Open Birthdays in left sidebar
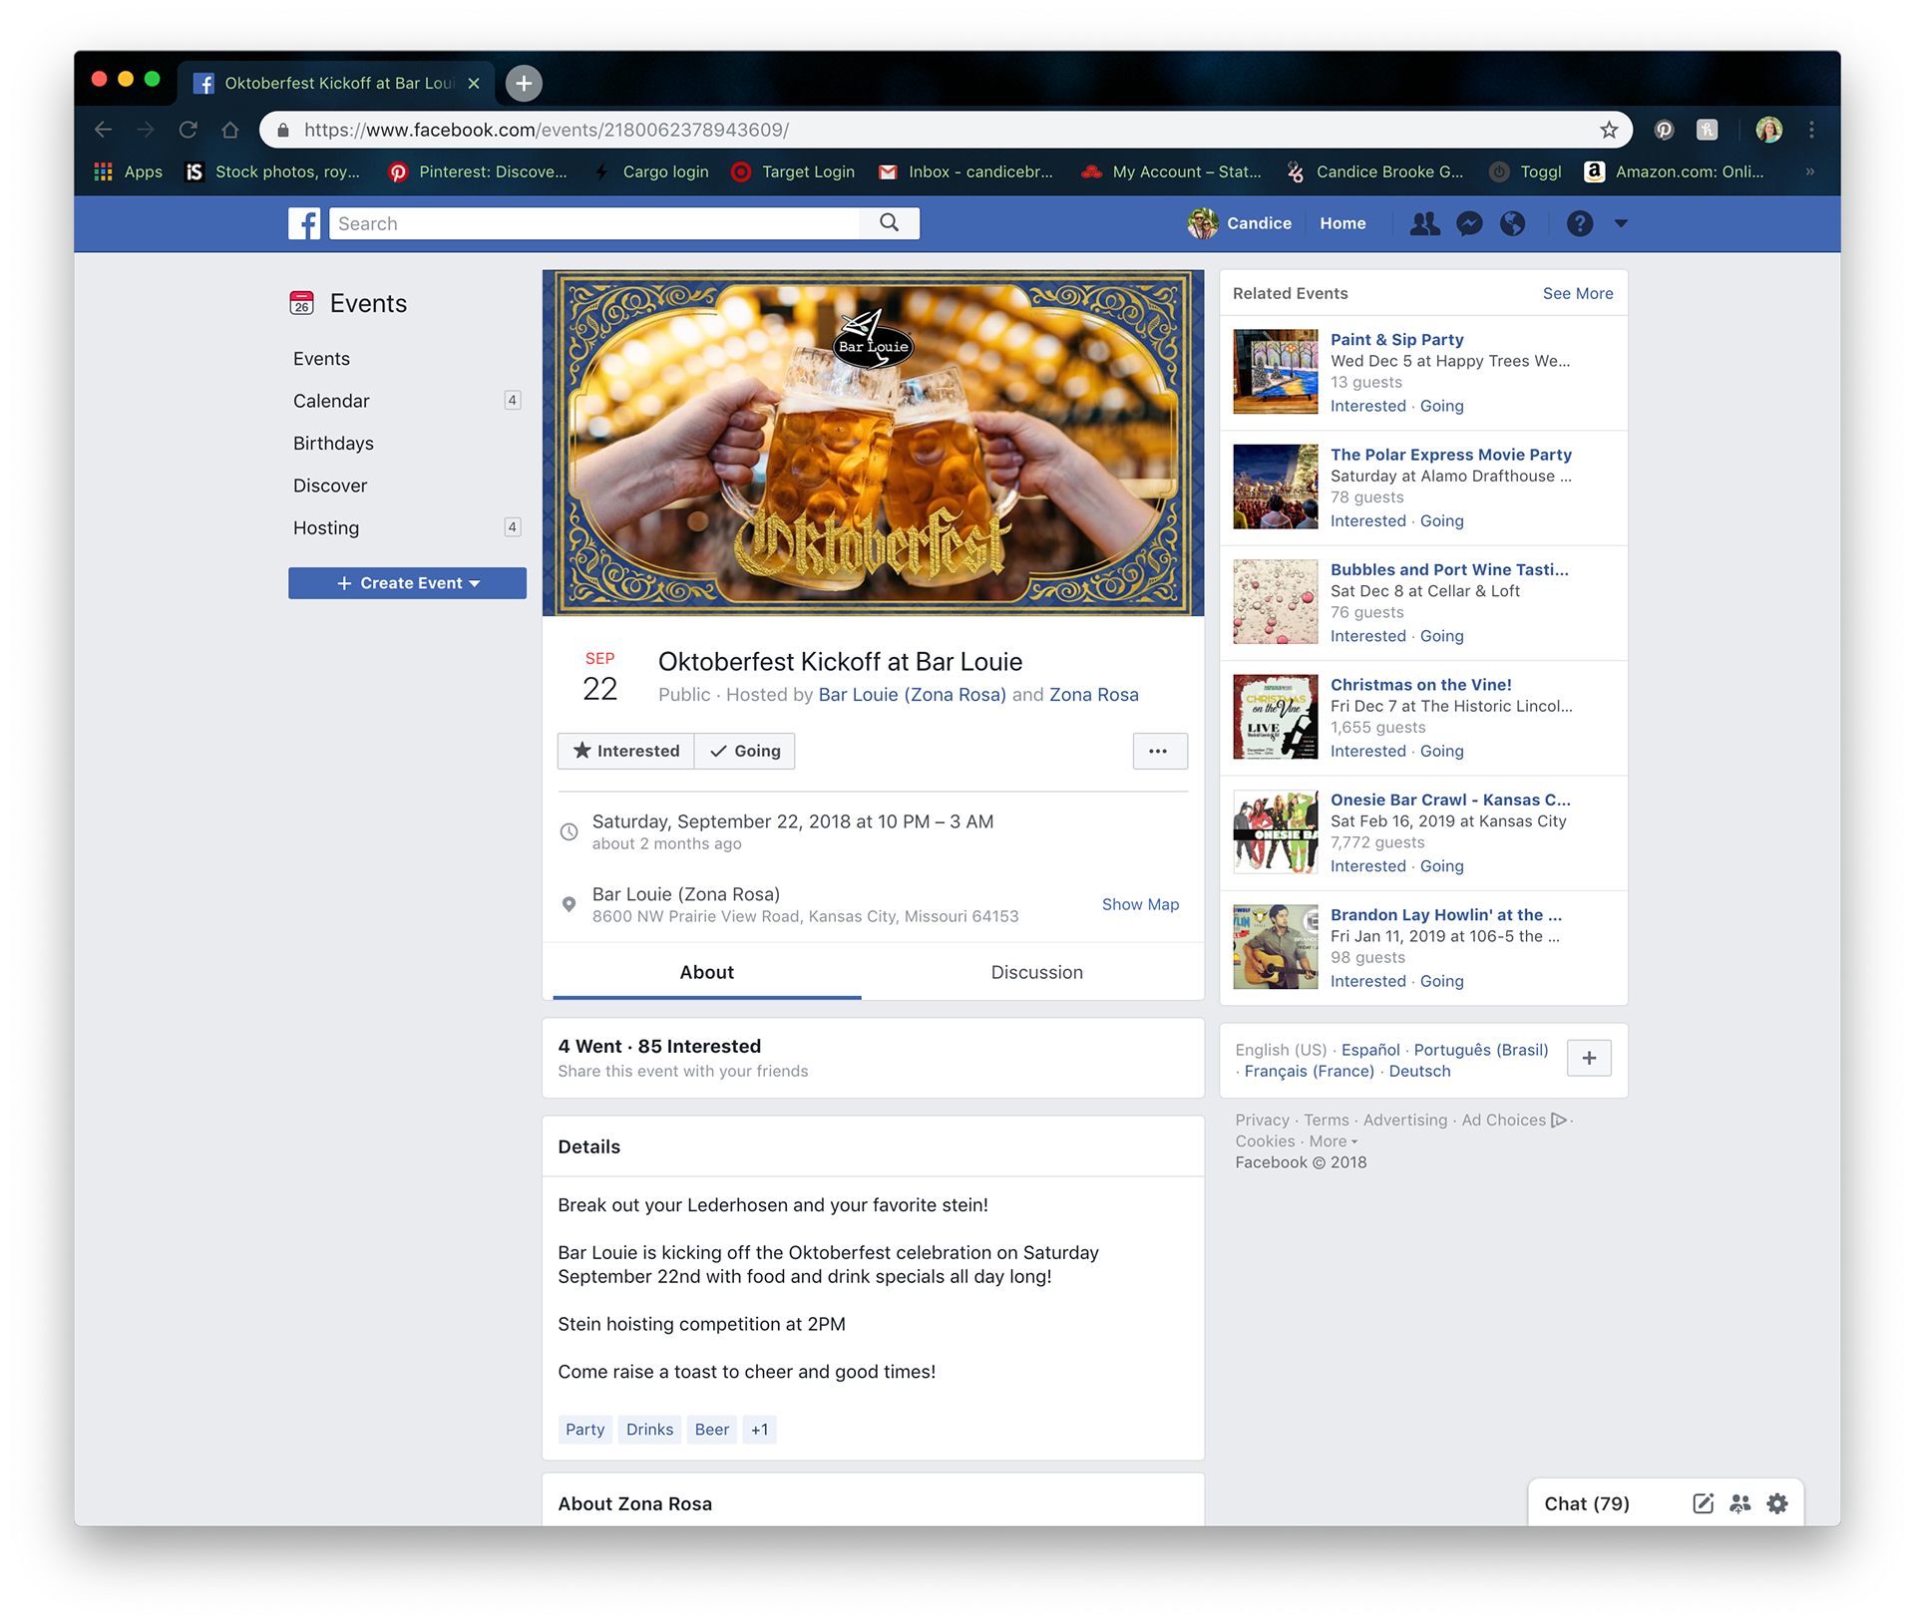 pyautogui.click(x=333, y=444)
